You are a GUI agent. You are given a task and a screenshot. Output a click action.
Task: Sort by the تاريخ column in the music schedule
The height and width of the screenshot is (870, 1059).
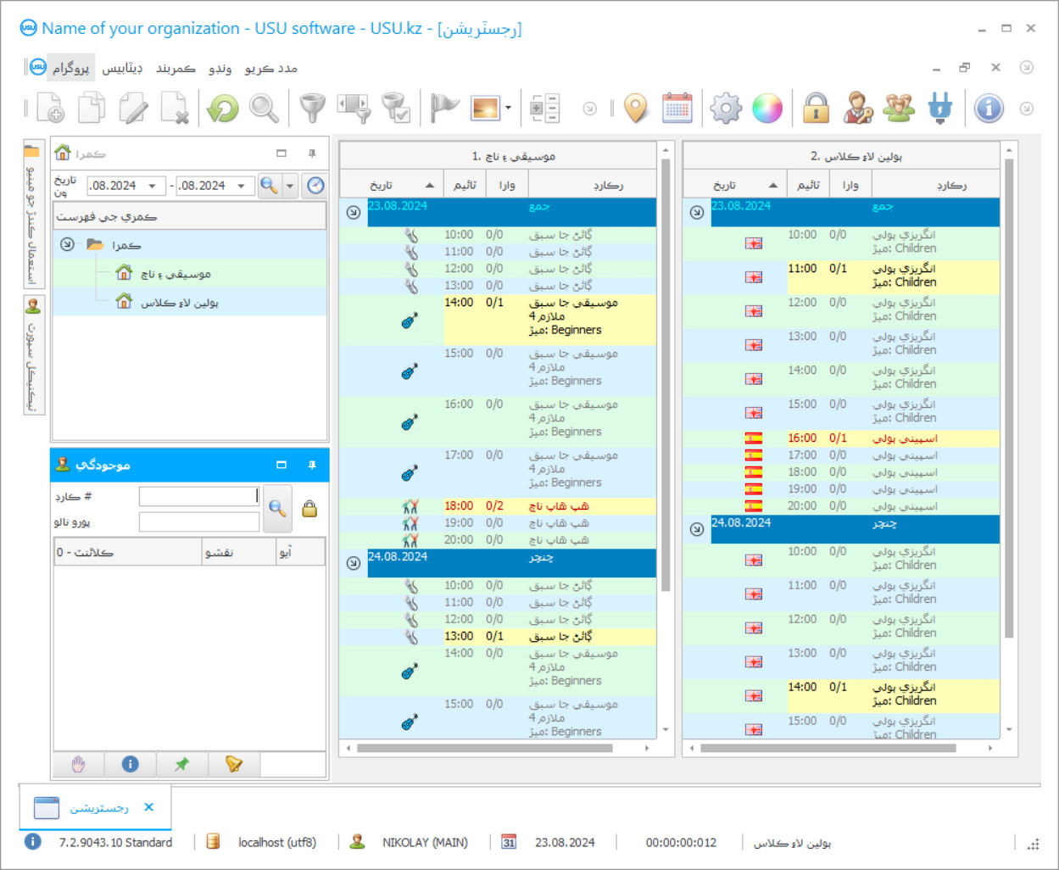(390, 185)
